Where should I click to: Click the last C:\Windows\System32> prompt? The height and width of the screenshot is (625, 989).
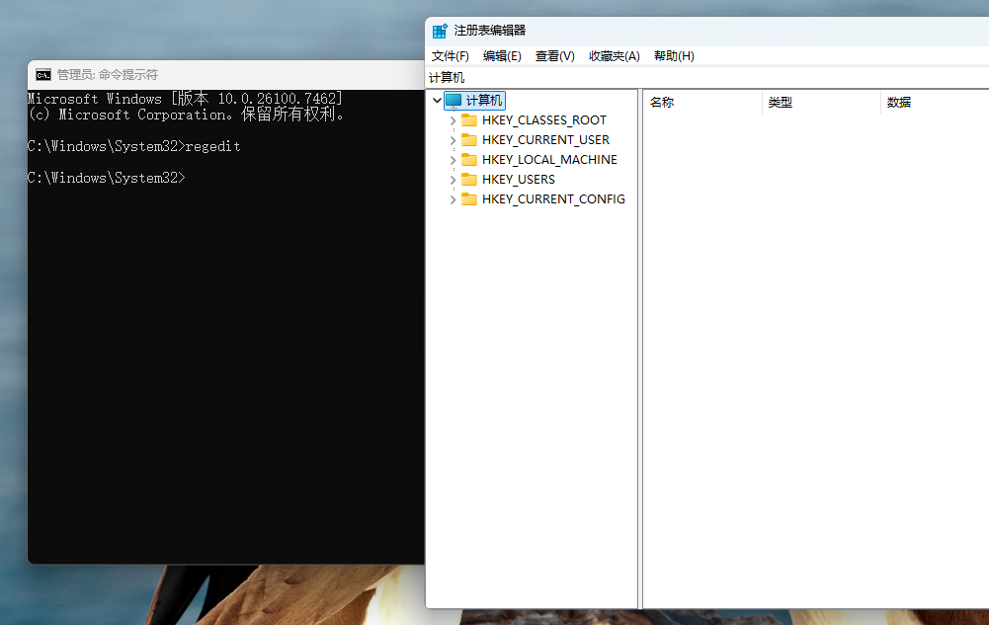click(x=107, y=178)
